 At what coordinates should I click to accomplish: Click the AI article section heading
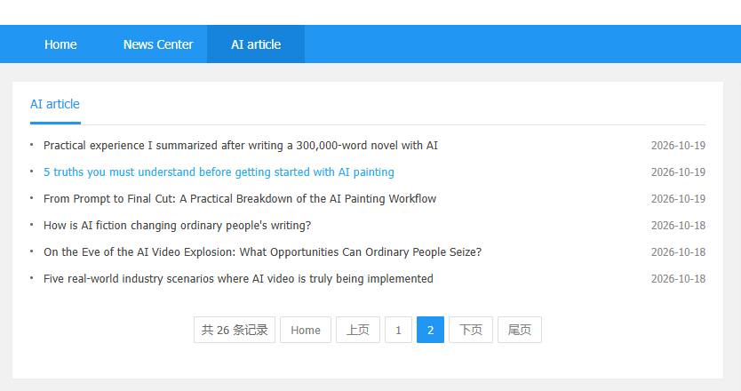[x=55, y=104]
